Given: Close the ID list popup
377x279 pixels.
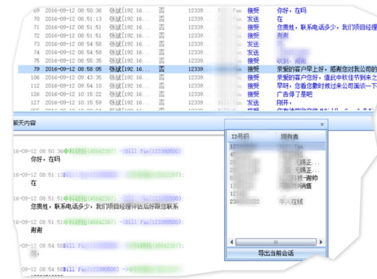Looking at the screenshot, I should pos(322,124).
